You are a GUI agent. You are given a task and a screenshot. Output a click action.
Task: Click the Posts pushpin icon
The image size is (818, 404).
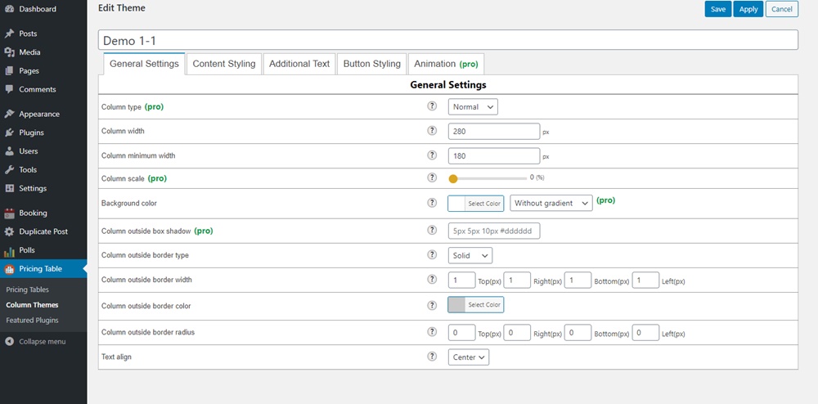9,34
